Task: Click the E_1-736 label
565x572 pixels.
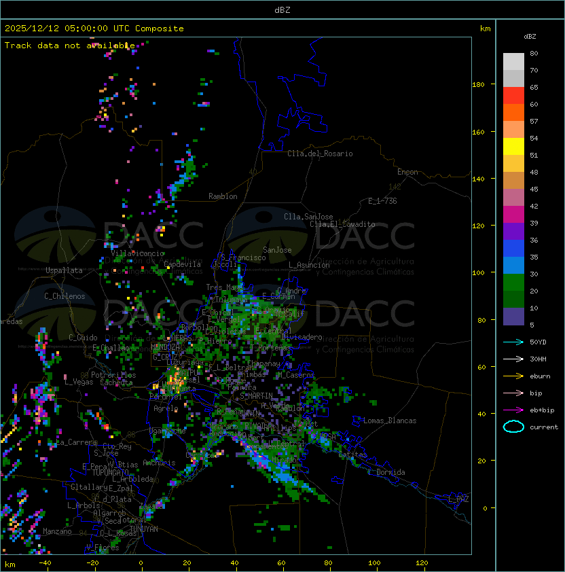Action: pos(382,201)
